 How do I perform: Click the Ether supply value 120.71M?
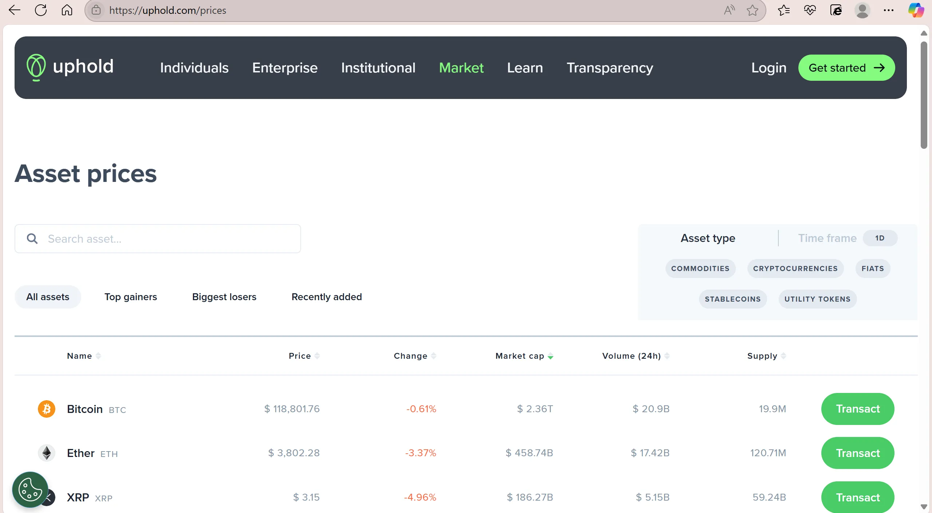point(768,453)
